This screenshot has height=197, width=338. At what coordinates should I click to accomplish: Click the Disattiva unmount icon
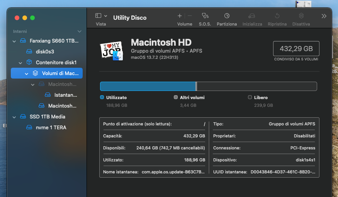click(301, 16)
